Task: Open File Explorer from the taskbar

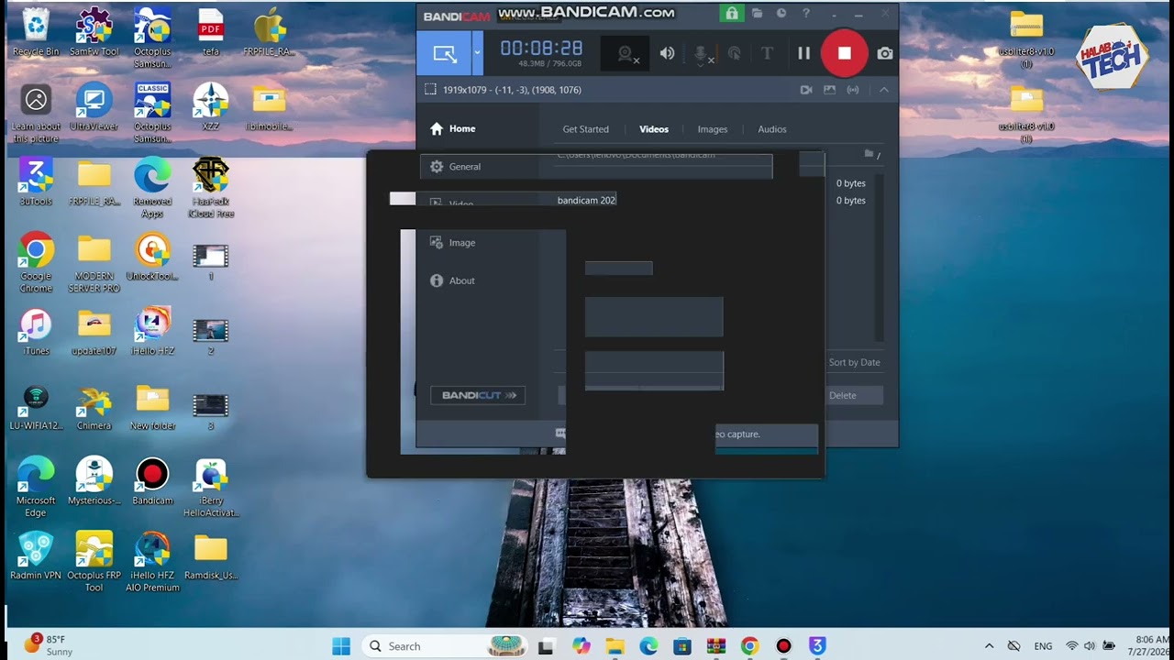Action: (615, 646)
